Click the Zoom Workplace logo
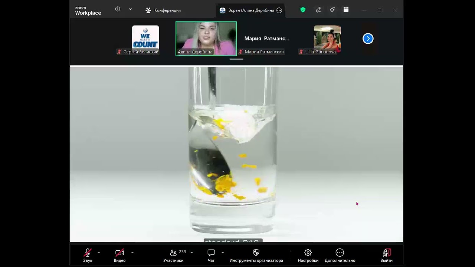The image size is (475, 267). click(88, 11)
